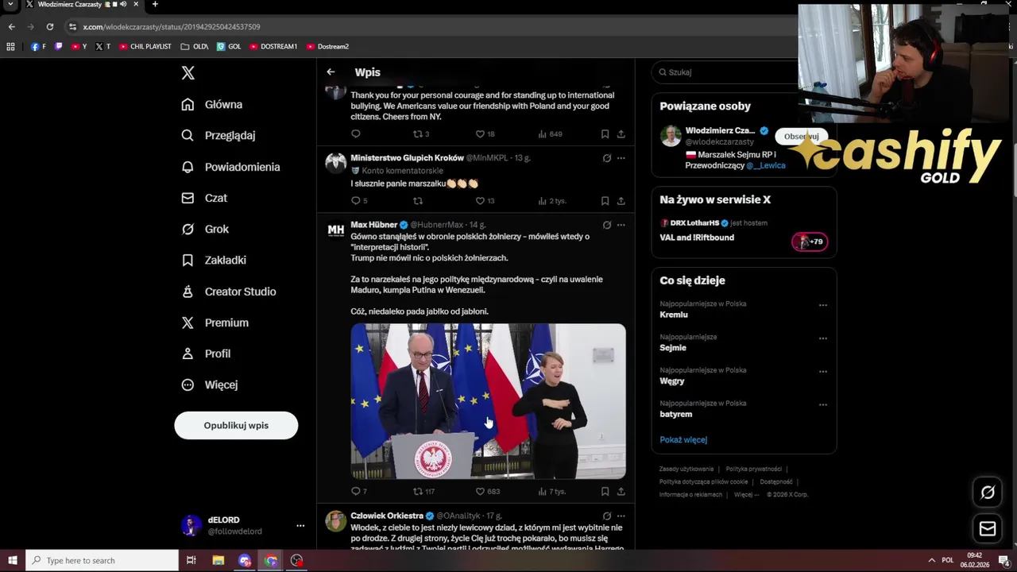This screenshot has height=572, width=1017.
Task: Open Grok in sidebar
Action: point(205,229)
